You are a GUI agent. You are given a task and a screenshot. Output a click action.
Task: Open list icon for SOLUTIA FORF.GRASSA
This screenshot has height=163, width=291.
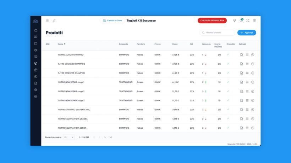click(247, 119)
